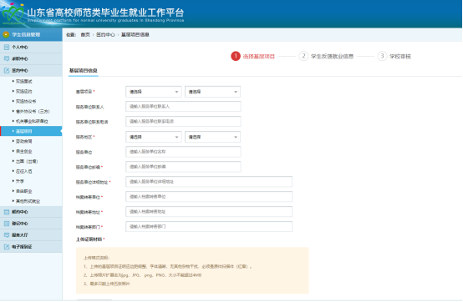Click the 基层项目信息 breadcrumb text
Viewport: 463px width, 302px height.
coord(135,35)
